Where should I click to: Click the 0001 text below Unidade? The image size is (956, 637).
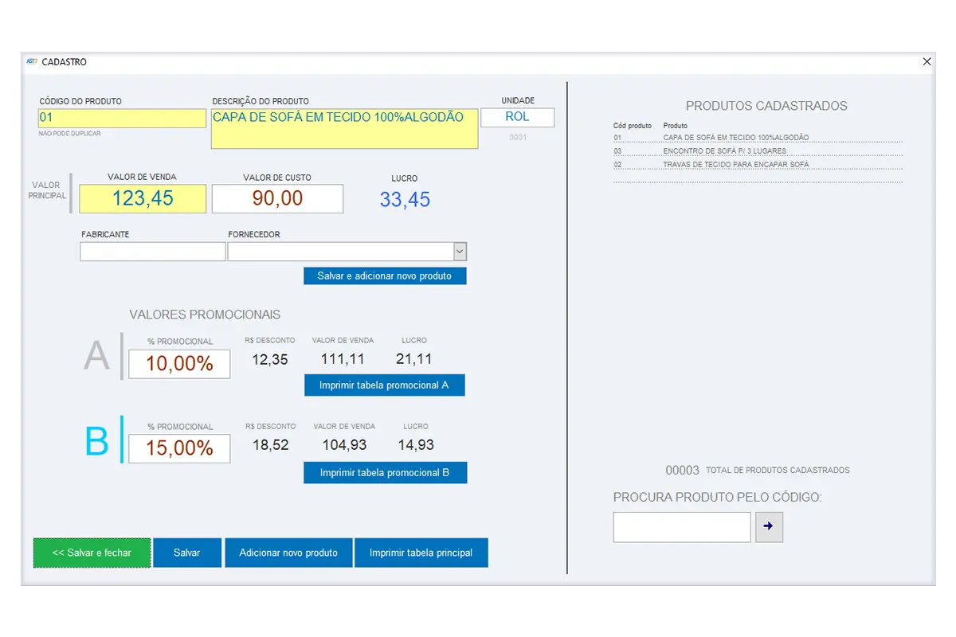[x=518, y=138]
